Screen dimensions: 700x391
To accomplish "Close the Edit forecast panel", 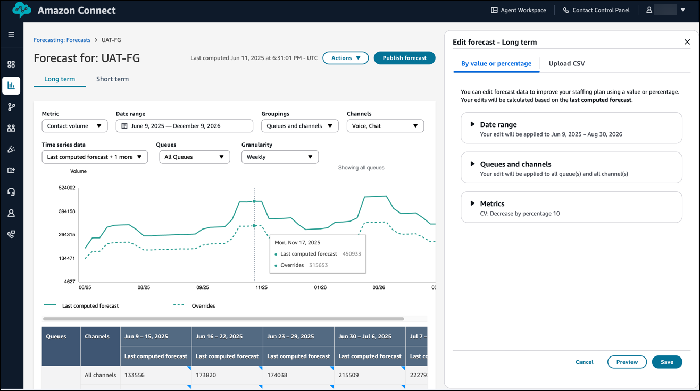I will pos(687,42).
